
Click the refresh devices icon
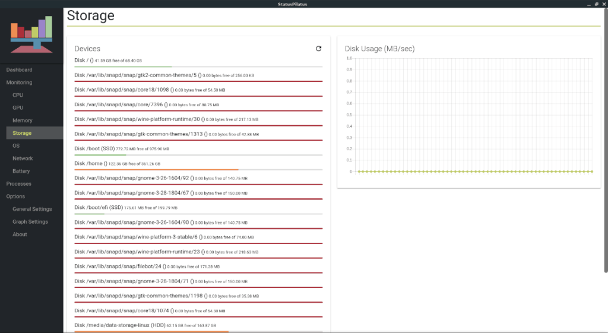pyautogui.click(x=318, y=49)
